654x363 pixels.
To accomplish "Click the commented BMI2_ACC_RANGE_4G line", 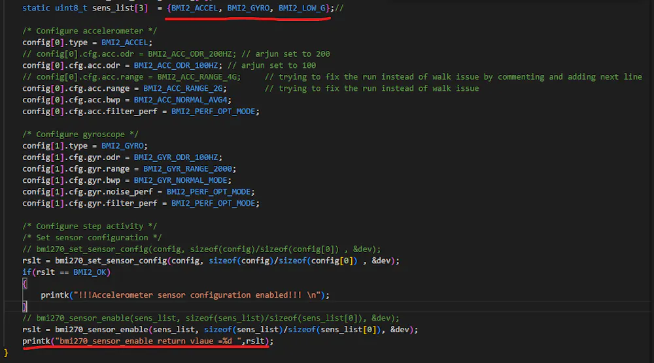I will [332, 76].
